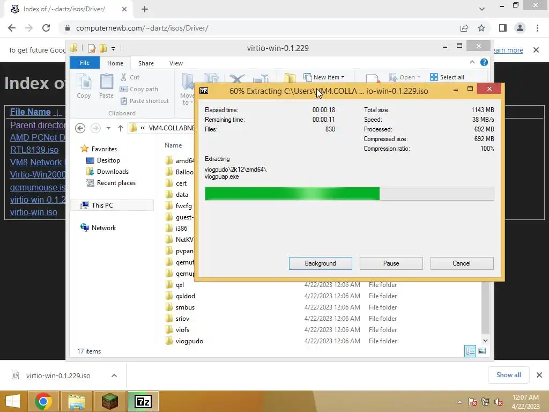Viewport: 549px width, 412px height.
Task: Click Explorer back navigation arrow
Action: point(80,128)
